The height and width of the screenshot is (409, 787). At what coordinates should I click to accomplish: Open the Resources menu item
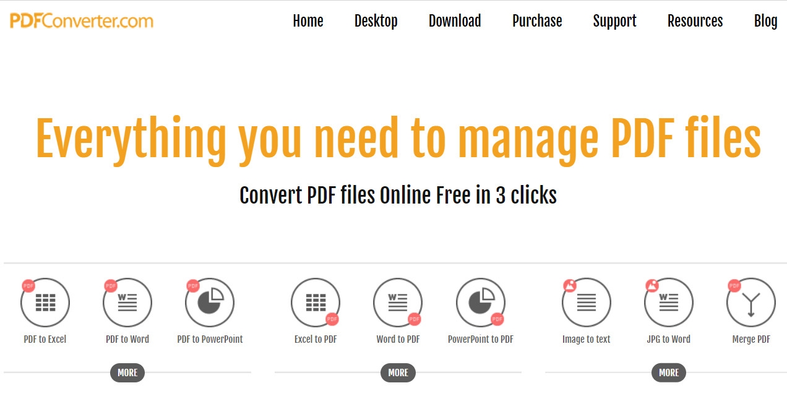point(695,21)
